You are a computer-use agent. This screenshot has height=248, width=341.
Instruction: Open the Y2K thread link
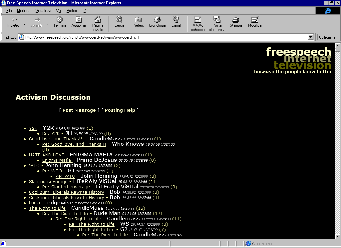pos(33,128)
